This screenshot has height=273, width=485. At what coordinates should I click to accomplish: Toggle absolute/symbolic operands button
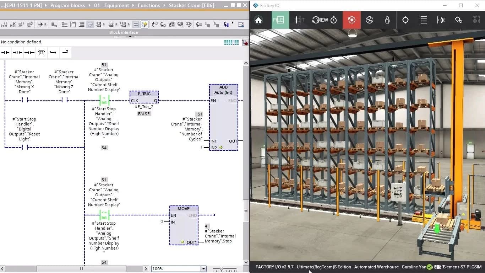(x=98, y=25)
